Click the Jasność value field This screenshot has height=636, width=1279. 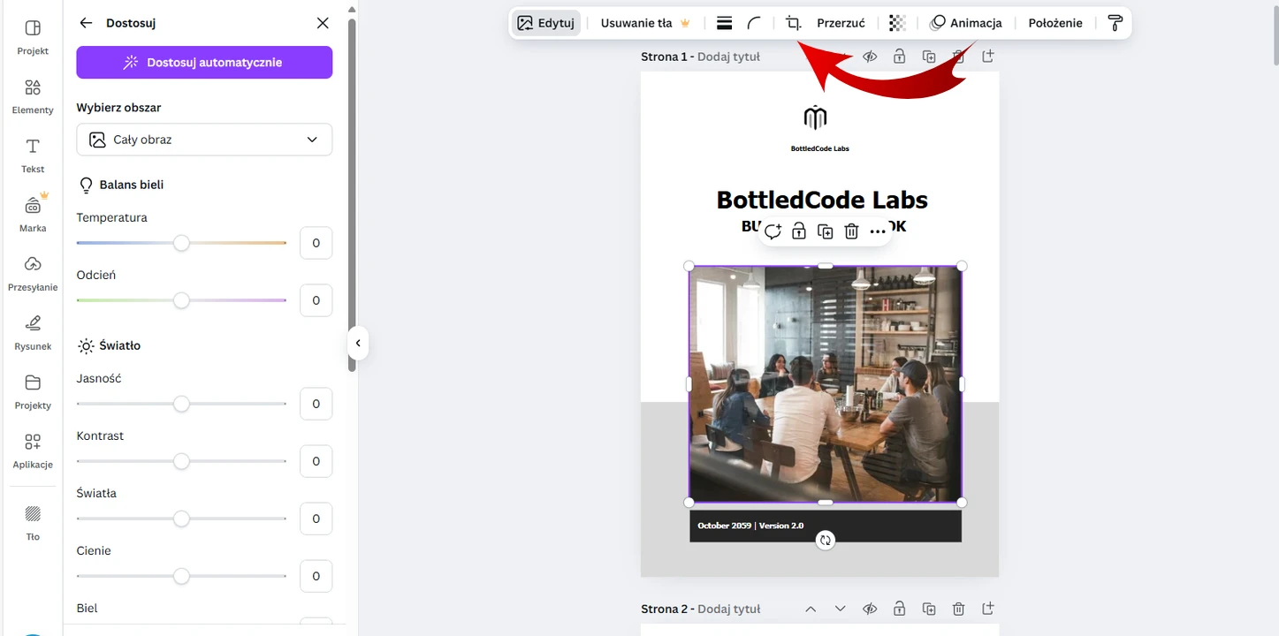[316, 404]
